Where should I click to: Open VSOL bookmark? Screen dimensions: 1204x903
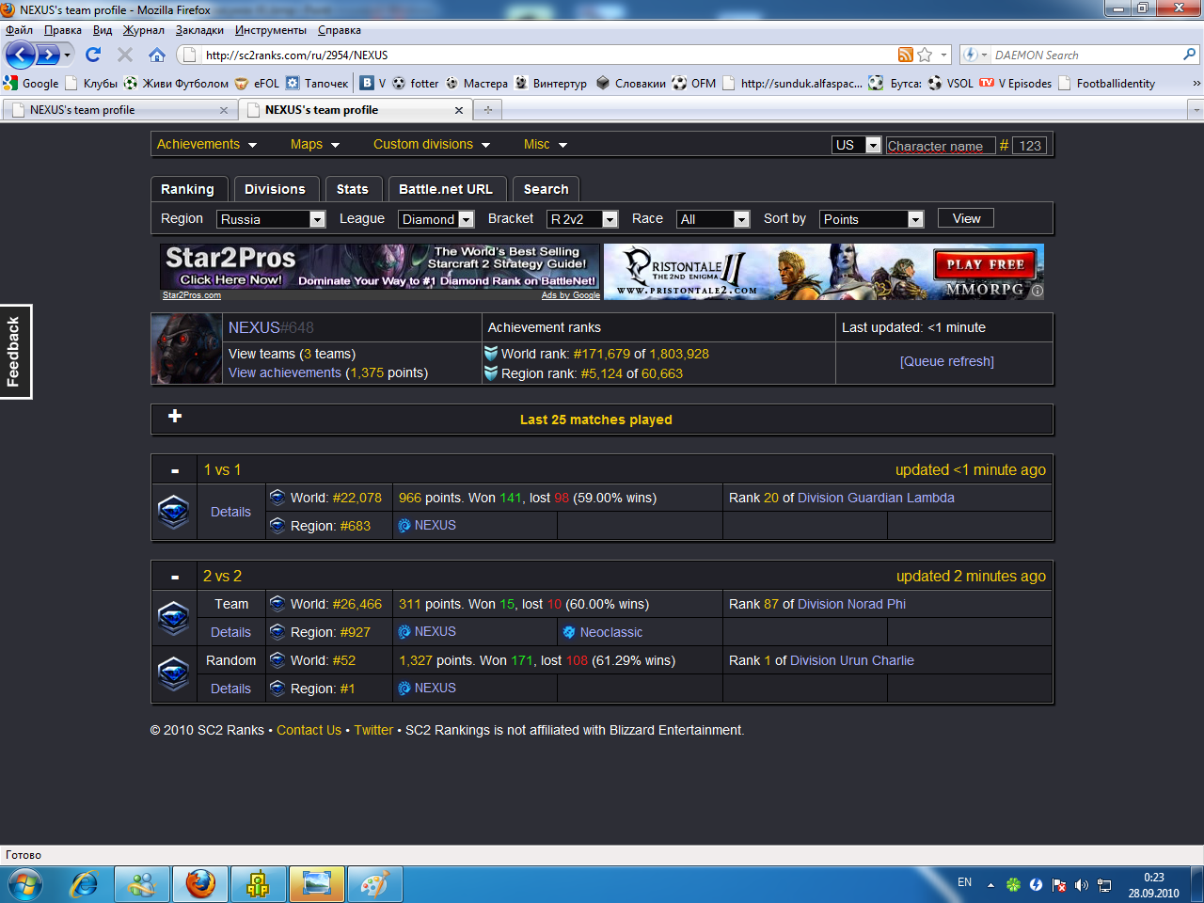(950, 83)
